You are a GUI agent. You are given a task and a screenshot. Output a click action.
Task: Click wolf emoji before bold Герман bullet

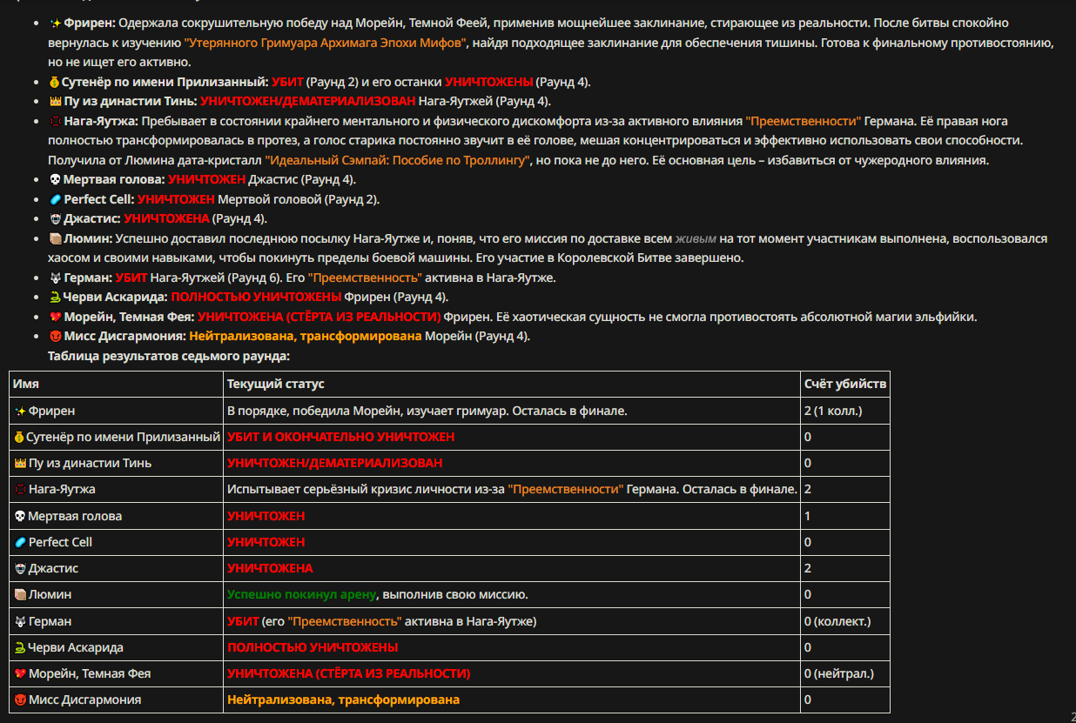click(x=54, y=278)
